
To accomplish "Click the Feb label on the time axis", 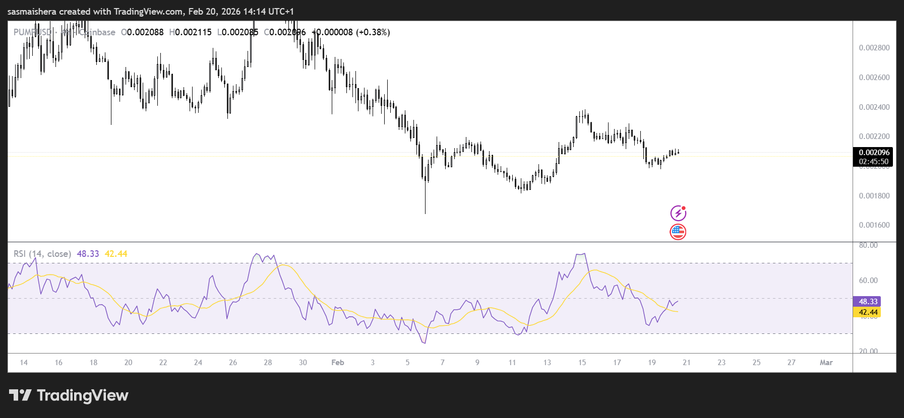I will (x=338, y=363).
